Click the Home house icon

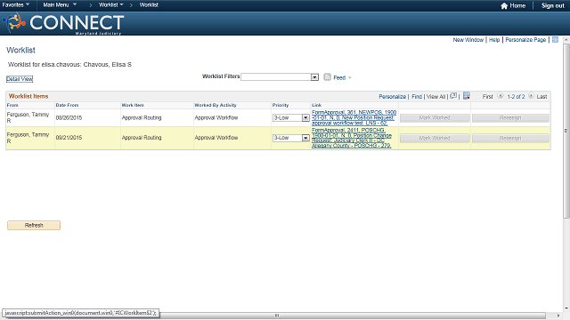tap(504, 6)
